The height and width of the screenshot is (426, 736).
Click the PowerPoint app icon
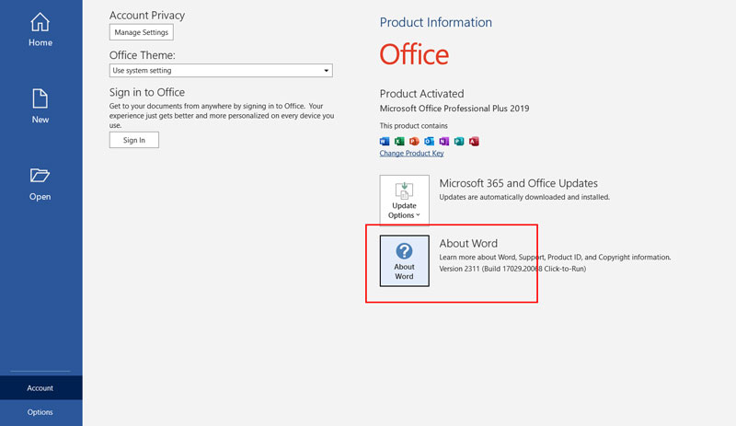[x=414, y=141]
